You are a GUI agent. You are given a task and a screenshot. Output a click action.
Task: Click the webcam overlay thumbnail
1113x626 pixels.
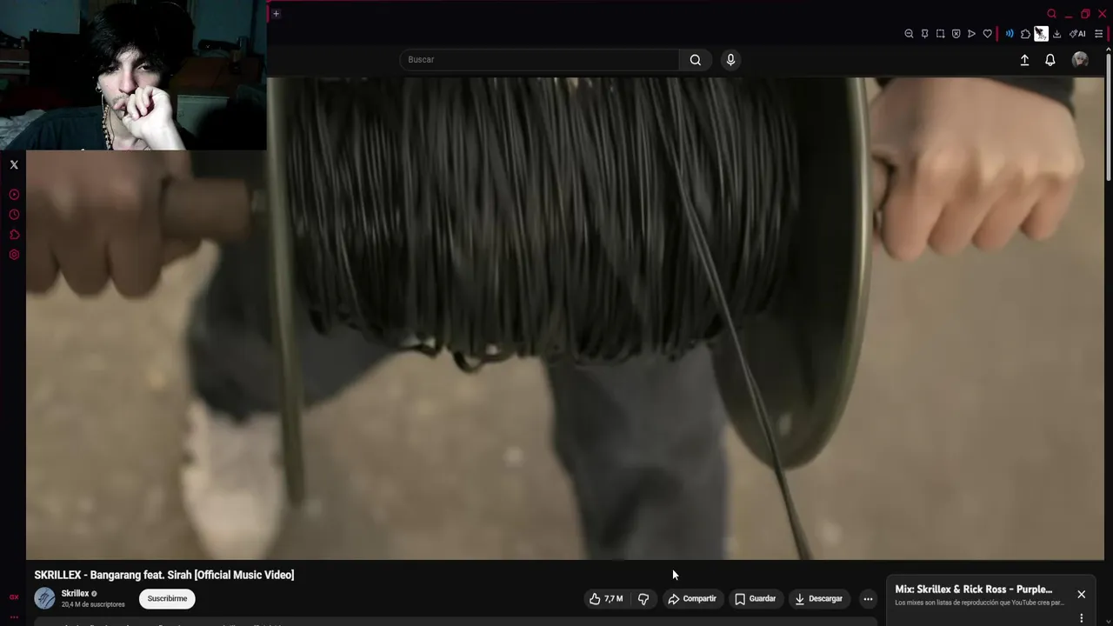(133, 75)
